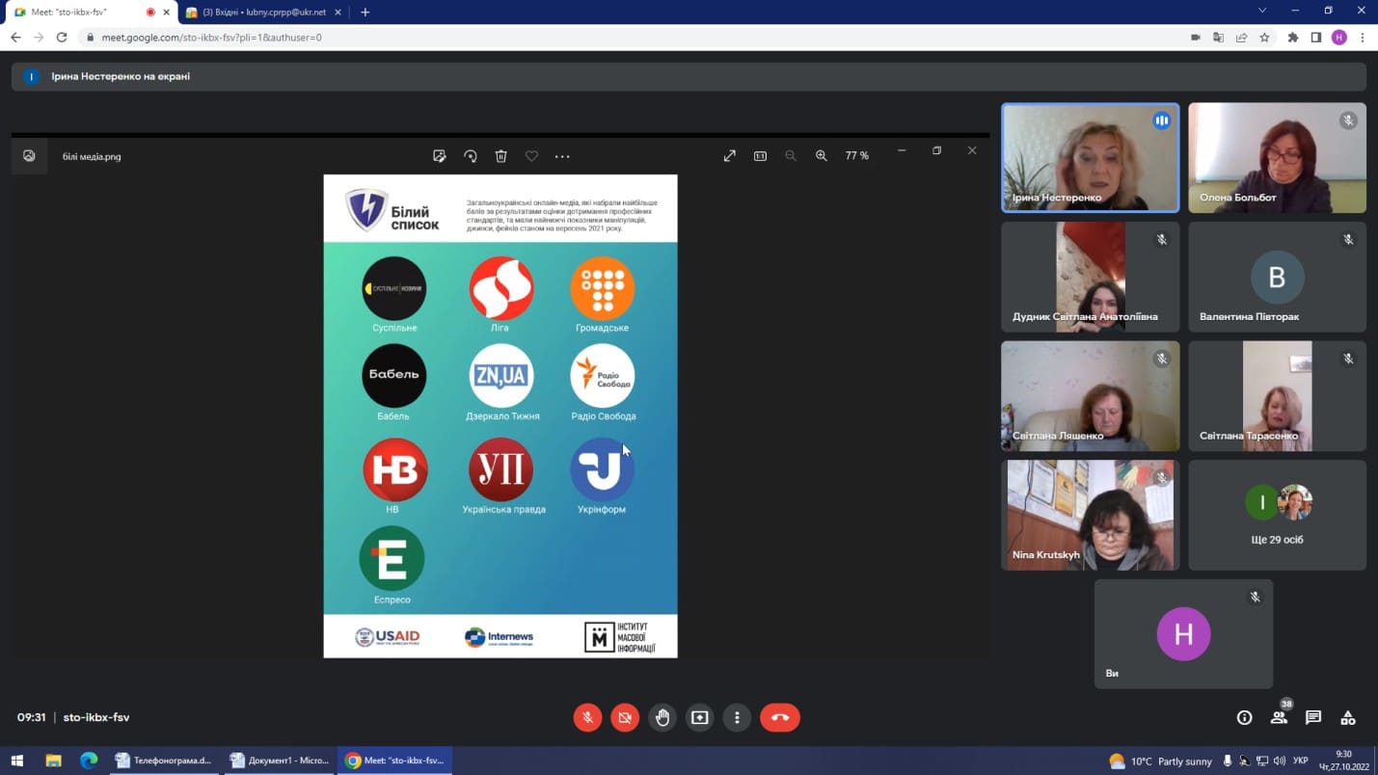
Task: Open more options in Meet control bar
Action: point(737,717)
